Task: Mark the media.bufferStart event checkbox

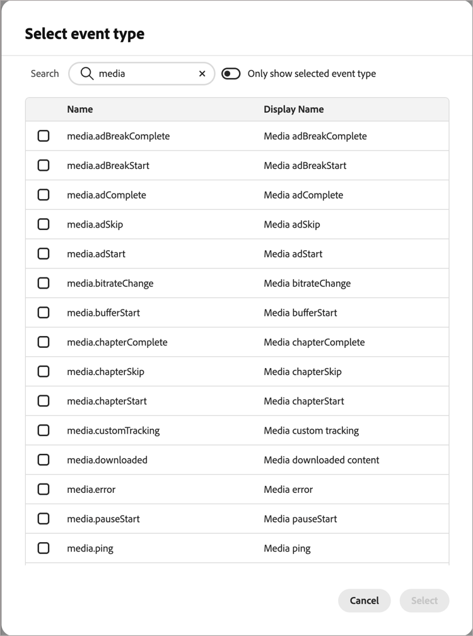Action: 44,312
